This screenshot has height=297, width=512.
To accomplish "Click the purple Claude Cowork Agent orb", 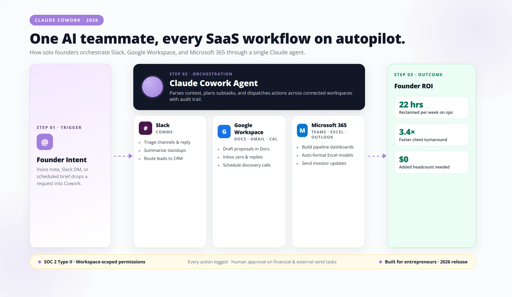I will coord(152,87).
